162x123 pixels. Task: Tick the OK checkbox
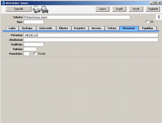pos(147,22)
